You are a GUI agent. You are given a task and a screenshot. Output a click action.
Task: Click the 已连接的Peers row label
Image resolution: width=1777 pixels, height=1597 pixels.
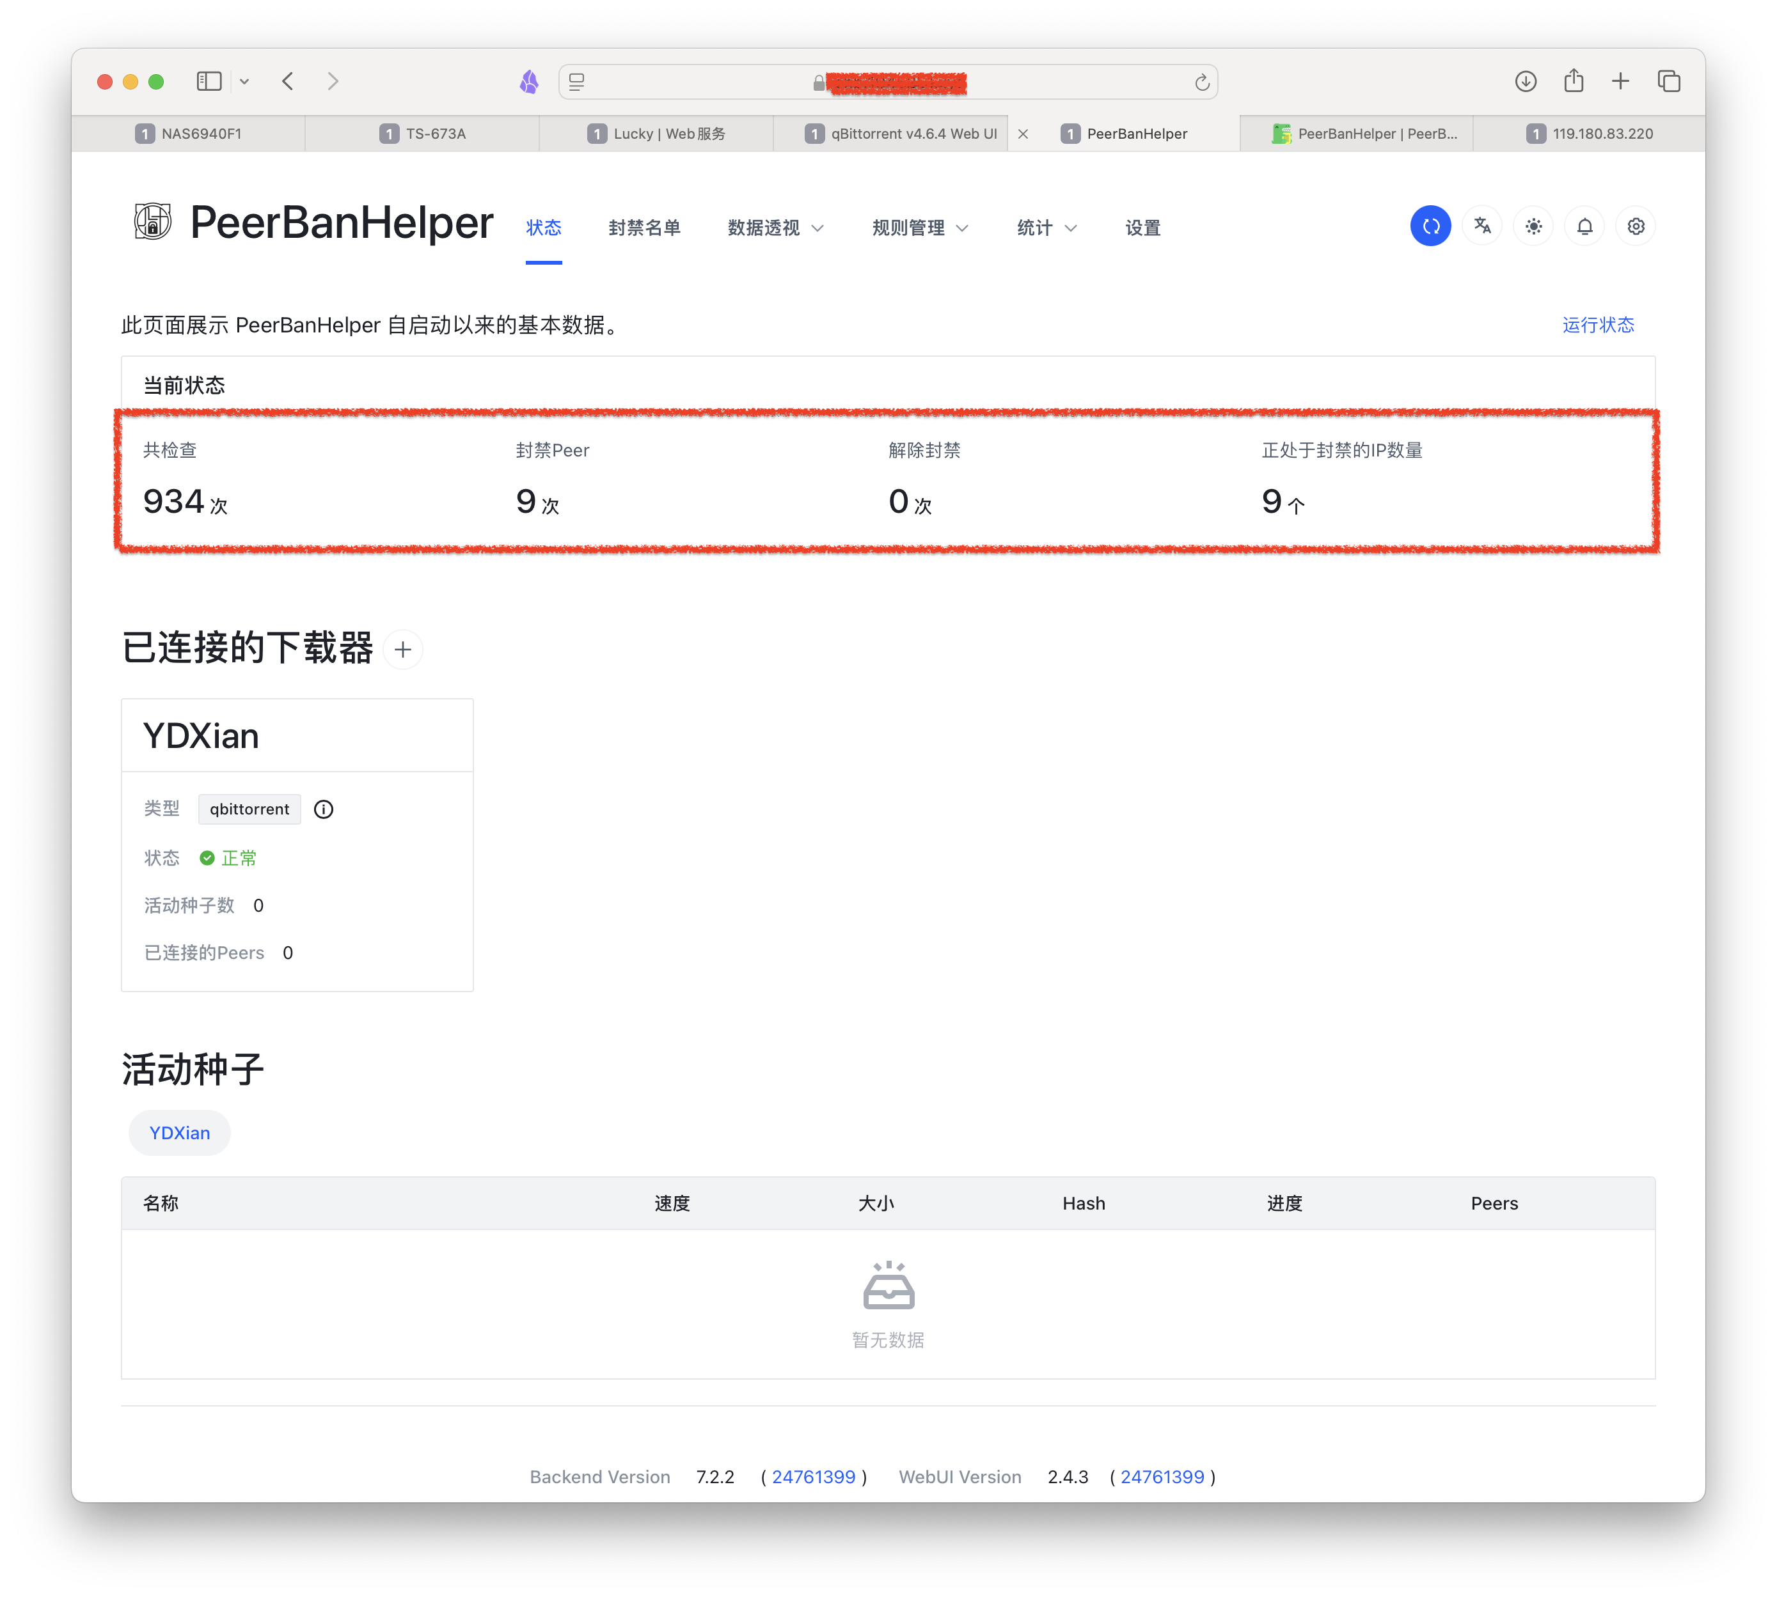pos(203,953)
